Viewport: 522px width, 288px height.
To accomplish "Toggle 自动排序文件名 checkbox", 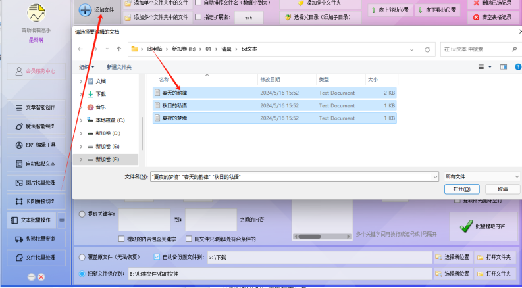I will coord(198,3).
